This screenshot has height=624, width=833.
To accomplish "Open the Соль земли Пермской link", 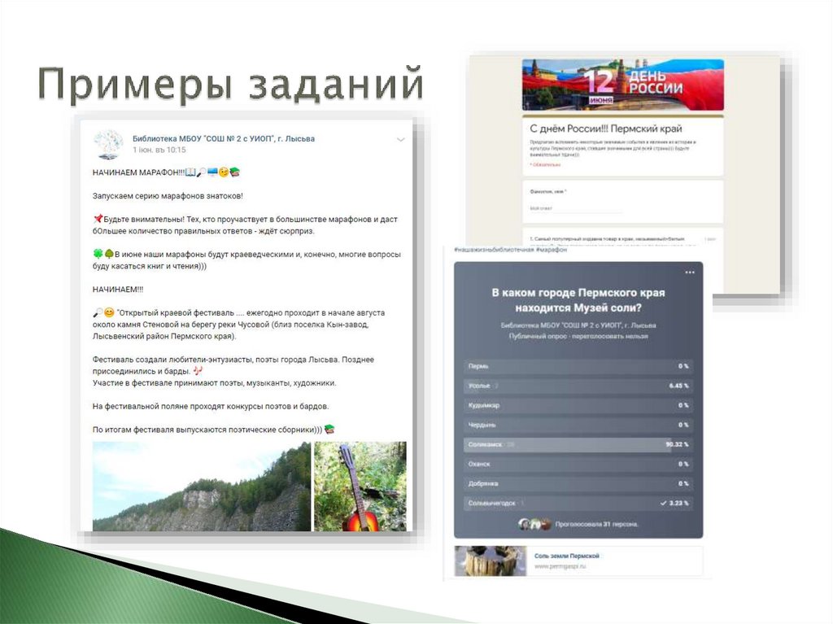I will pos(566,556).
